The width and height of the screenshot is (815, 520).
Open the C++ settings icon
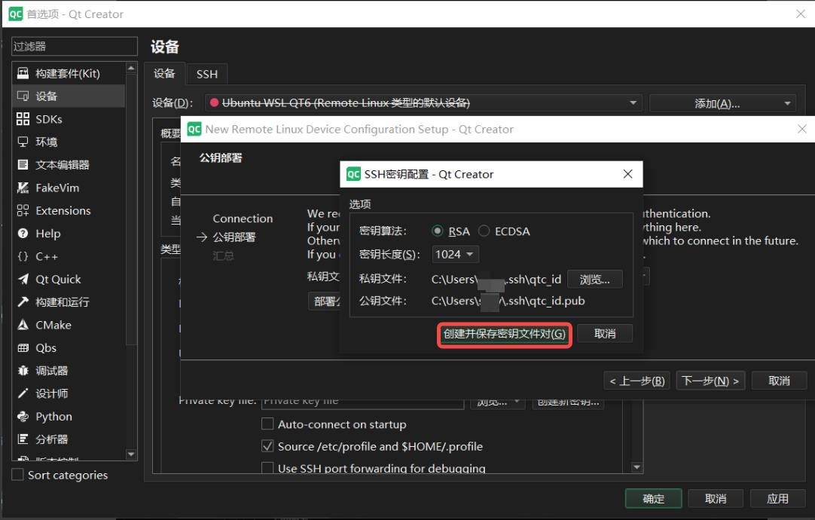(x=23, y=256)
